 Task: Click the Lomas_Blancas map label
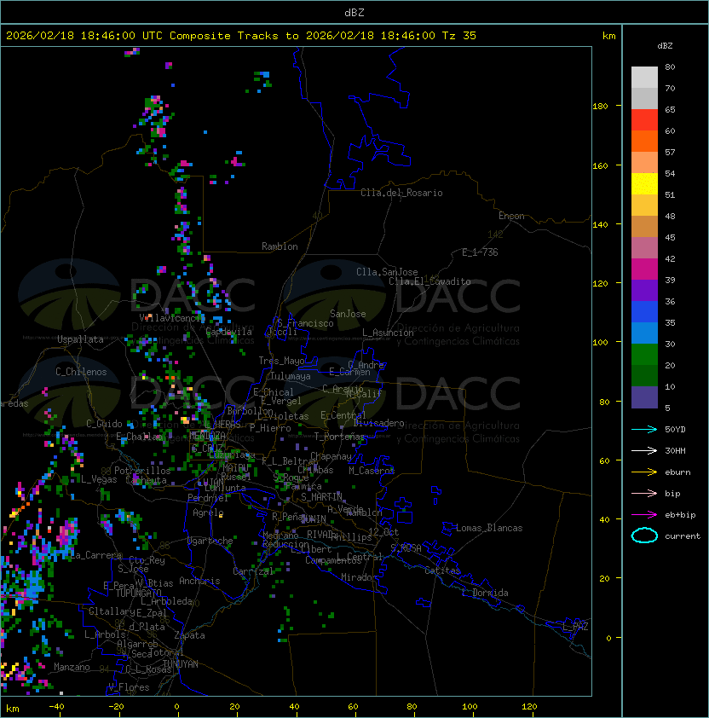point(489,528)
